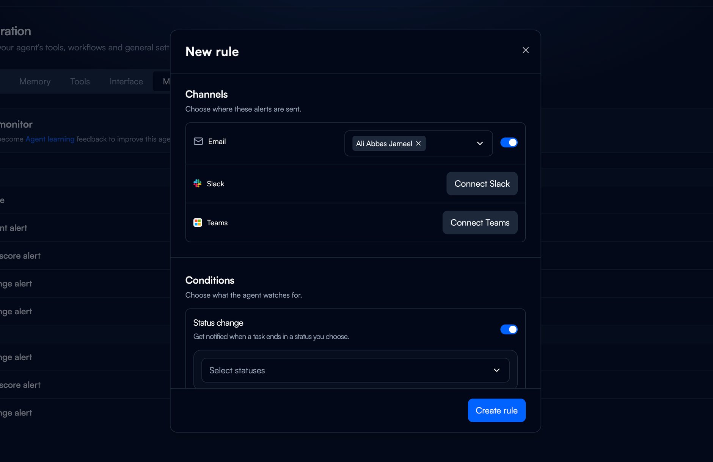The height and width of the screenshot is (462, 713).
Task: Switch to the Memory tab
Action: click(35, 81)
